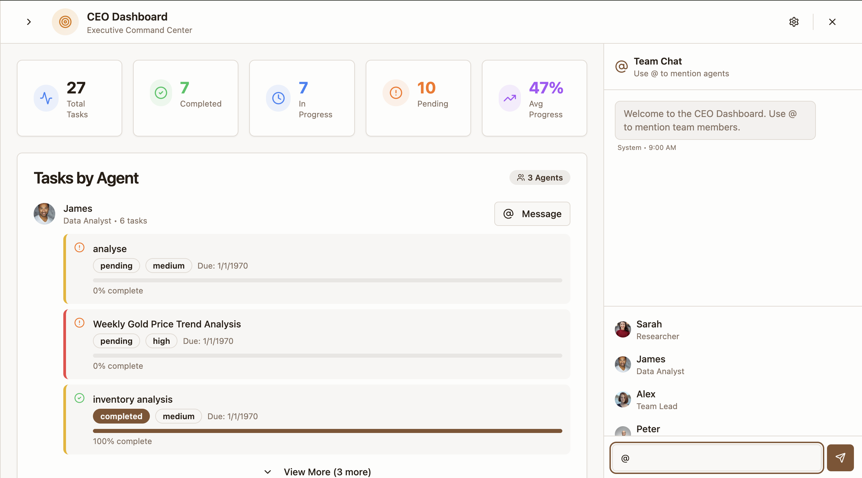
Task: Click the Avg Progress trending arrow icon
Action: pyautogui.click(x=510, y=98)
